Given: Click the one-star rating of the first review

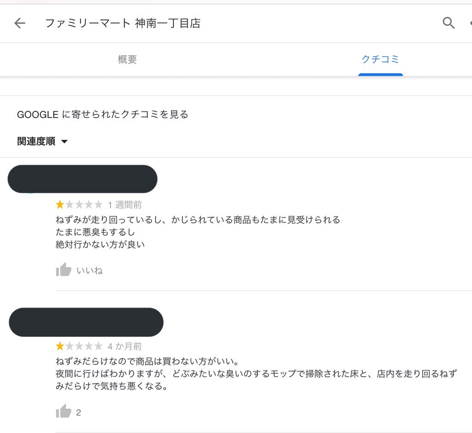Looking at the screenshot, I should tap(79, 205).
